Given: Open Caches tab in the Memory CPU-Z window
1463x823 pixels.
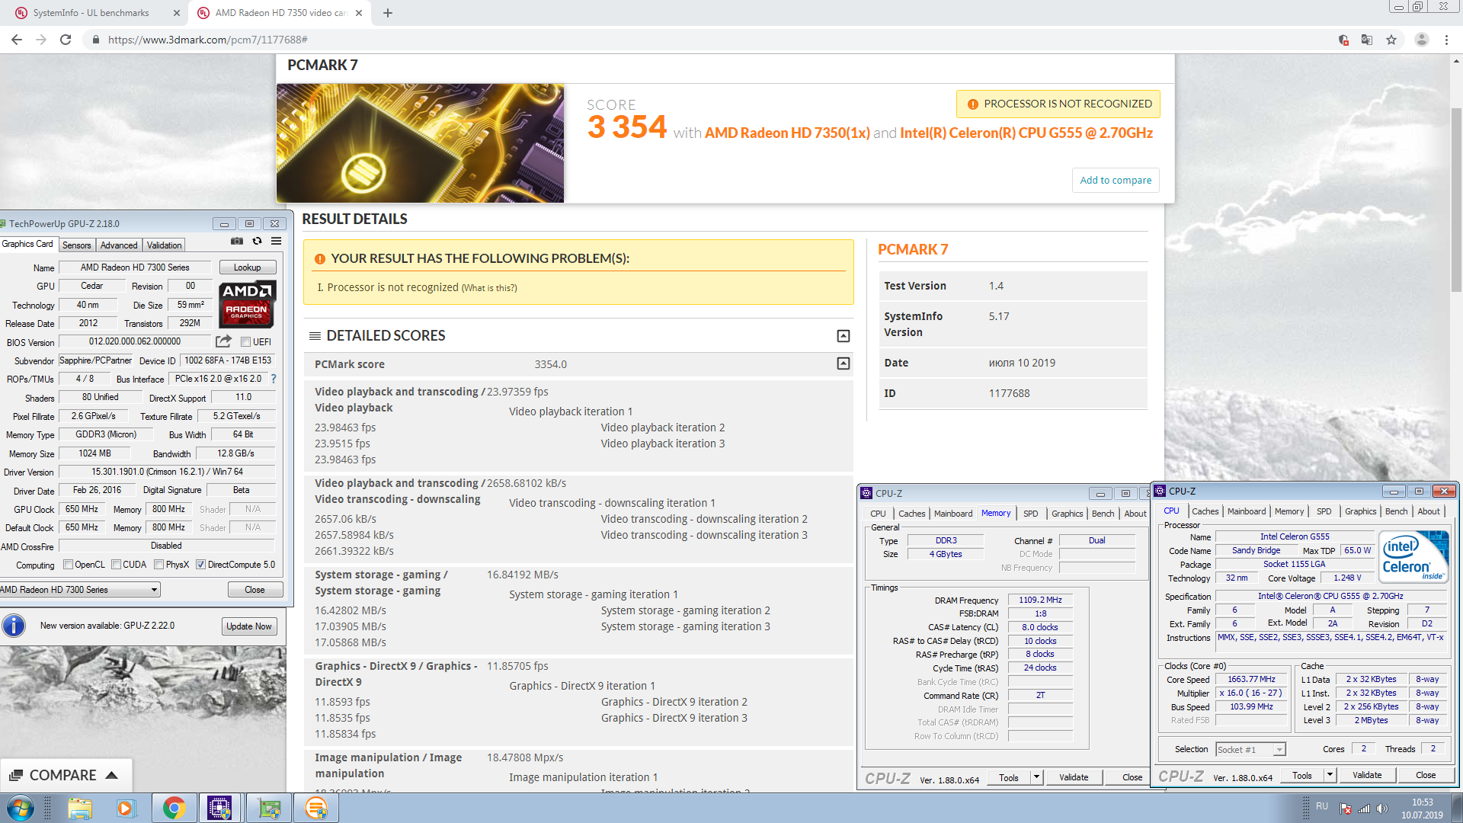Looking at the screenshot, I should pyautogui.click(x=911, y=514).
